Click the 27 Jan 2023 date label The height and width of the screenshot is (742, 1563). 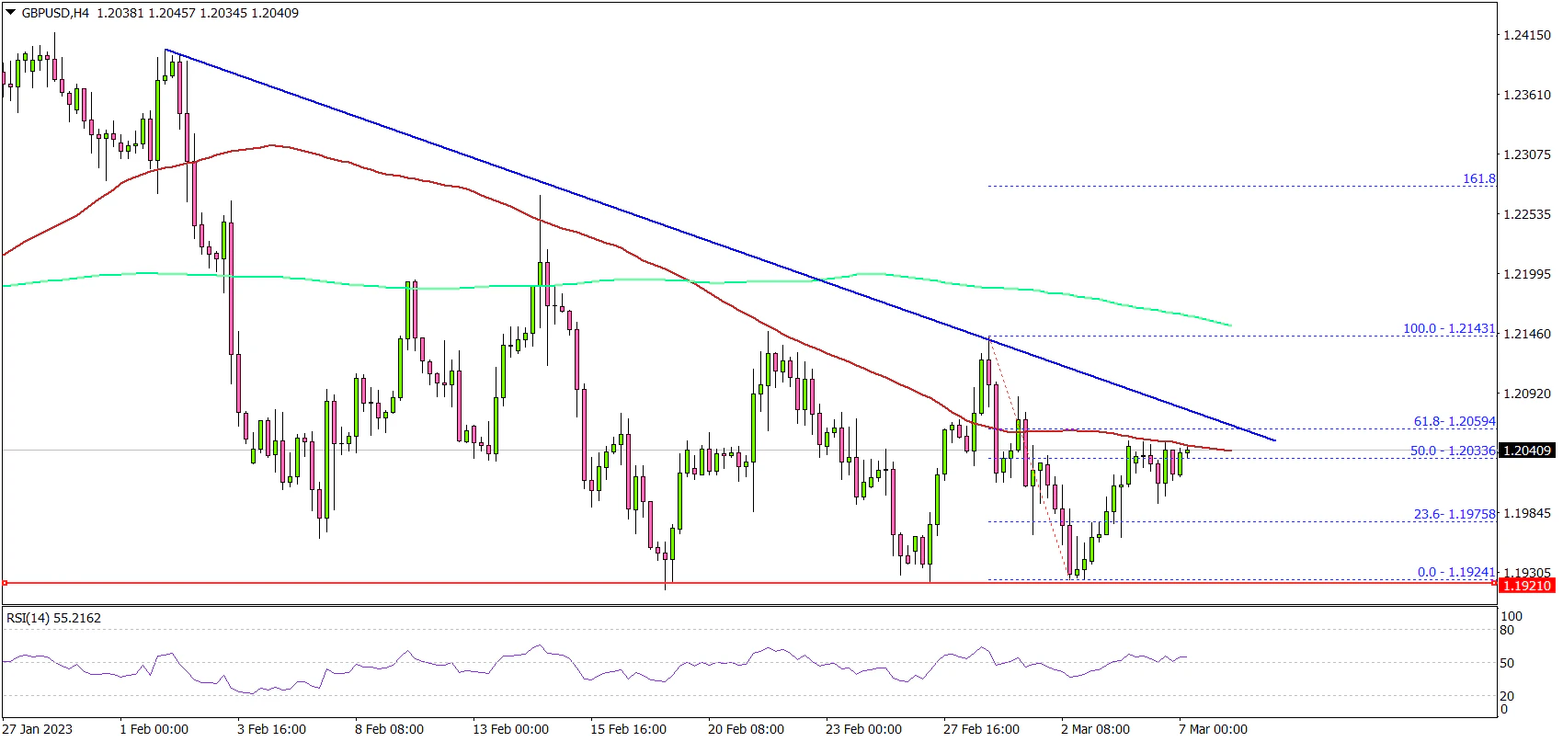click(36, 729)
